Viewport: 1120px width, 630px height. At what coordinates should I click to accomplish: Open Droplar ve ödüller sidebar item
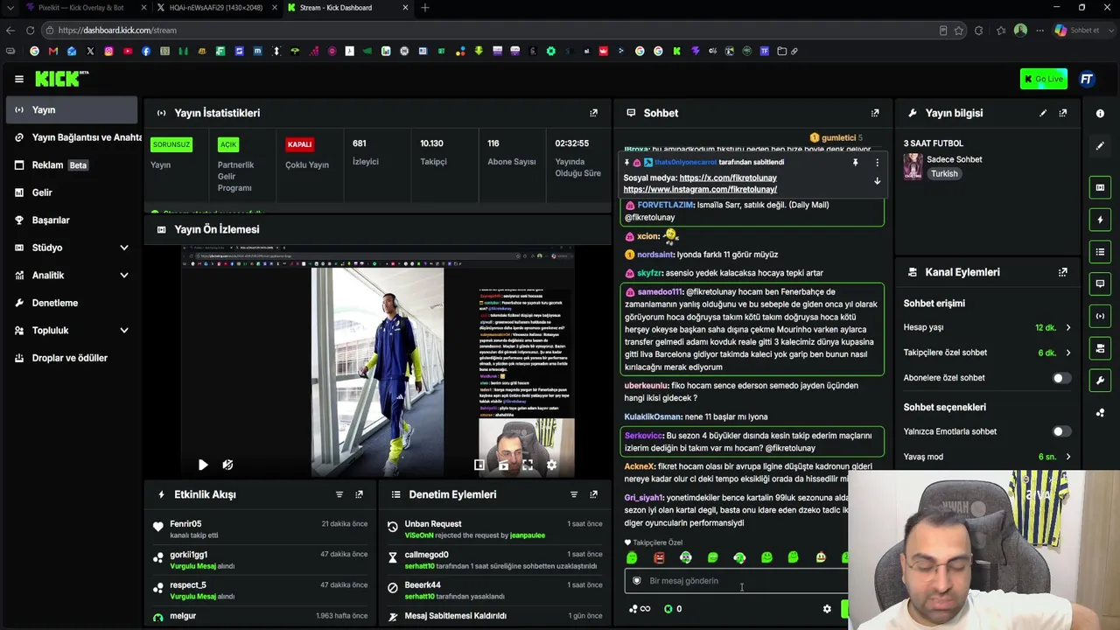(72, 358)
